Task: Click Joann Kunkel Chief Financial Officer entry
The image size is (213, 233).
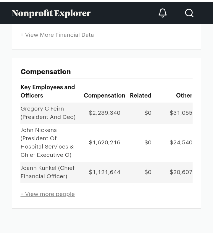Action: point(48,172)
